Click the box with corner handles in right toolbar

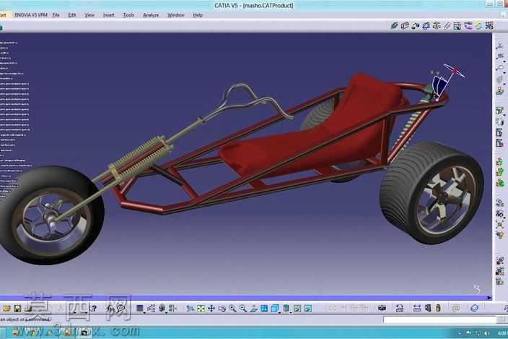pos(500,224)
